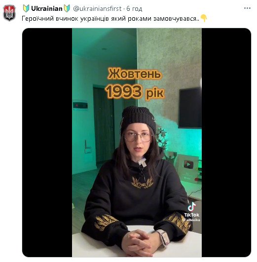This screenshot has width=257, height=262.
Task: Click the badge emoji left of Ukrainian
Action: (26, 8)
